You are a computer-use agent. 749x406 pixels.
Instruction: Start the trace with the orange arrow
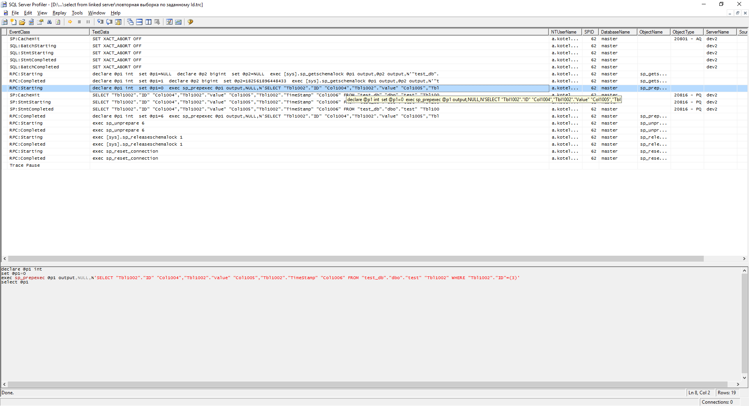point(70,22)
